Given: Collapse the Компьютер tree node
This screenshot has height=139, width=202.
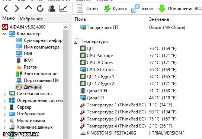Looking at the screenshot, I should pos(4,34).
